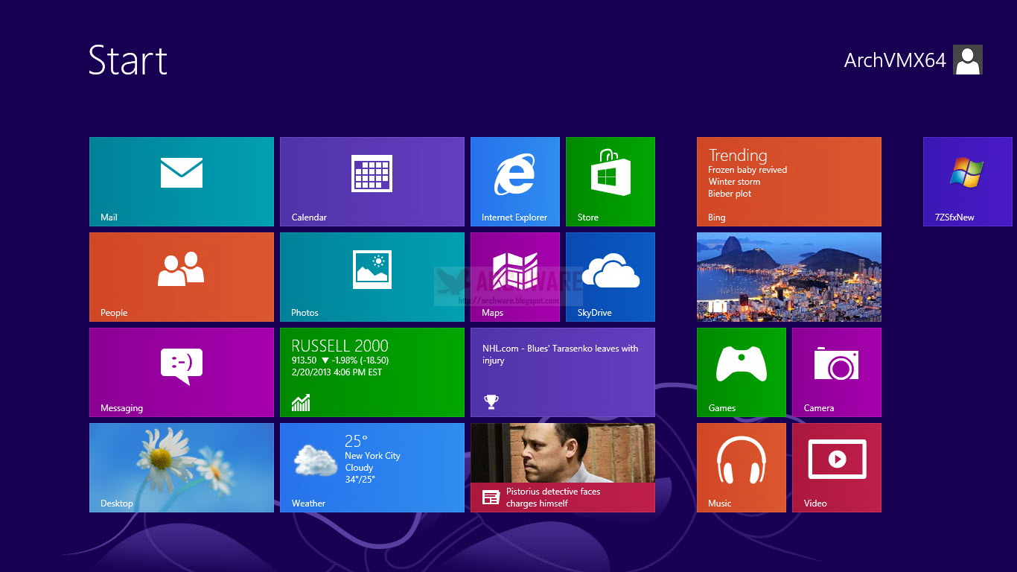Launch the 7ZSfxNew app

(967, 181)
